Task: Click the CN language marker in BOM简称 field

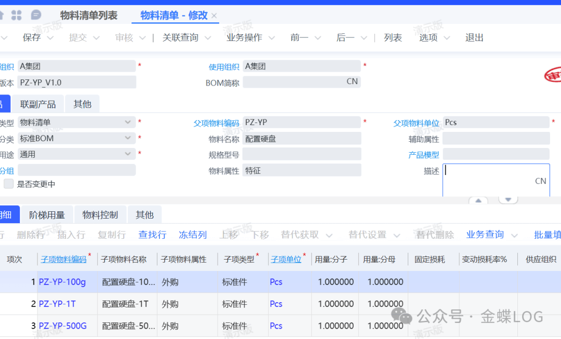Action: 352,82
